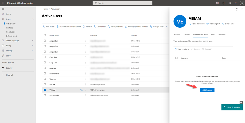Click Add a user toolbar item
Image resolution: width=245 pixels, height=123 pixels.
click(49, 27)
